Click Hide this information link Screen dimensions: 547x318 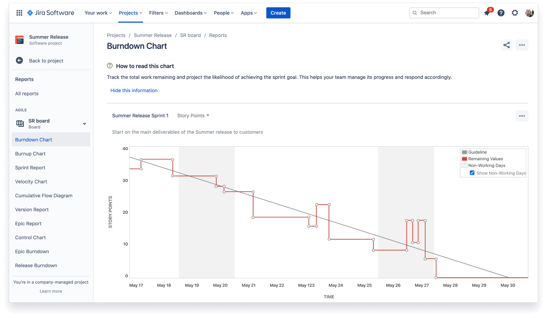(x=134, y=90)
